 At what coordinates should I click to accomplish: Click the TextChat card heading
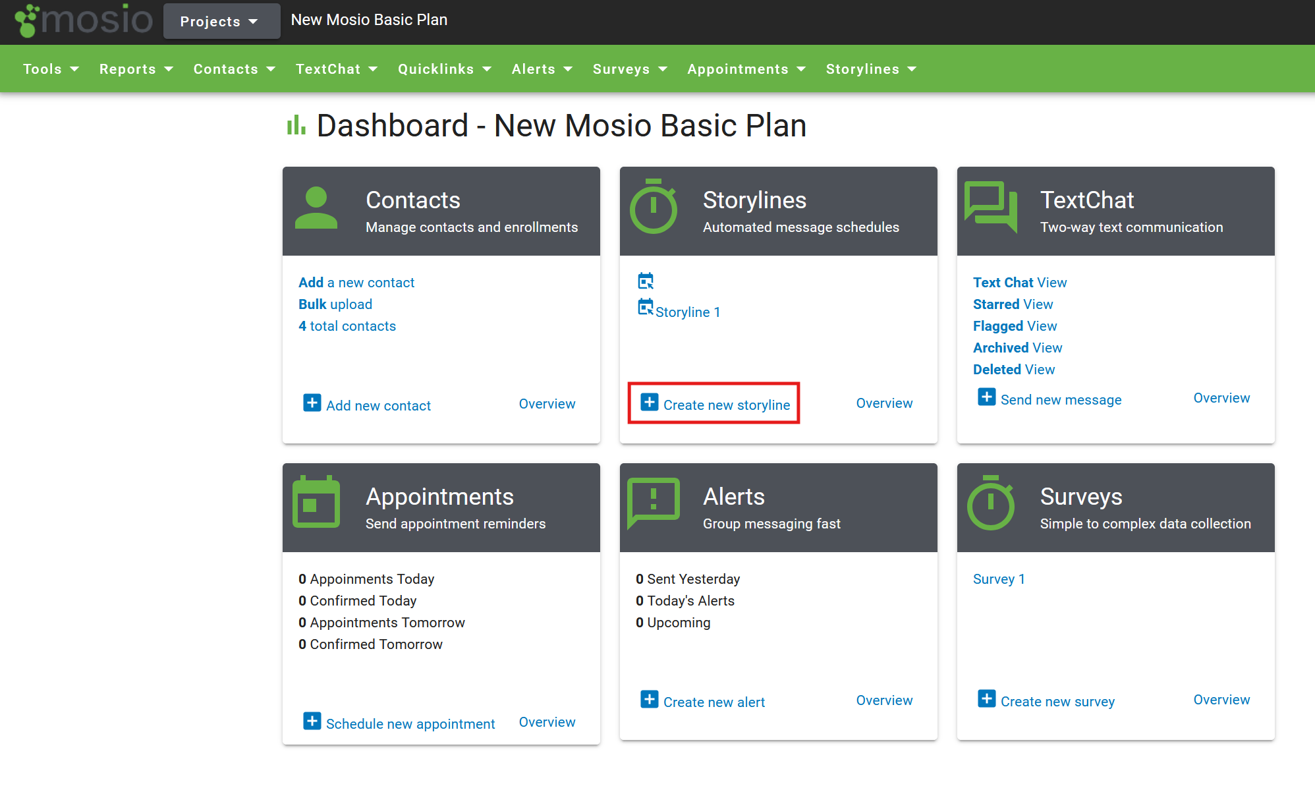point(1087,200)
